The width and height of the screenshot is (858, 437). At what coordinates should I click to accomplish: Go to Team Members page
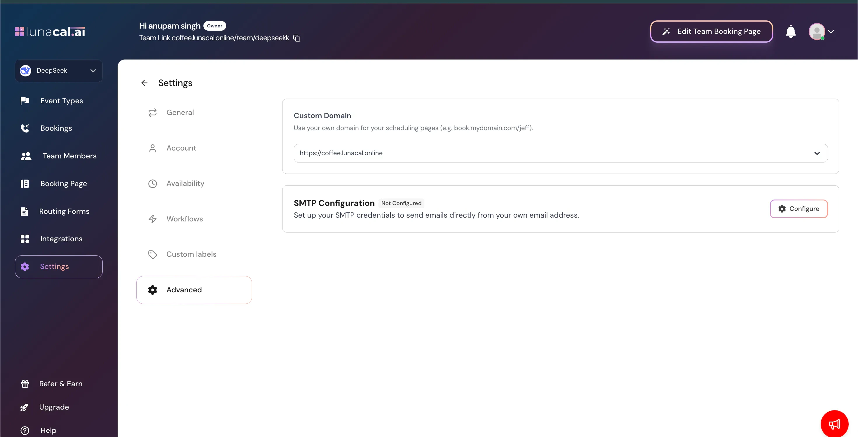(x=69, y=156)
